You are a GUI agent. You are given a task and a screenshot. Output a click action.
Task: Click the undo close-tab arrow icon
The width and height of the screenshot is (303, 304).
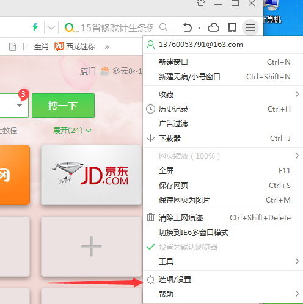pos(188,27)
